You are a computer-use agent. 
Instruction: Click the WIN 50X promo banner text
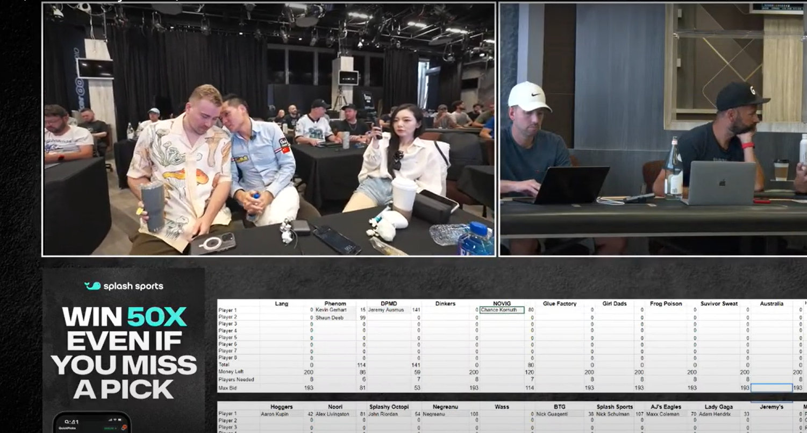pyautogui.click(x=124, y=352)
